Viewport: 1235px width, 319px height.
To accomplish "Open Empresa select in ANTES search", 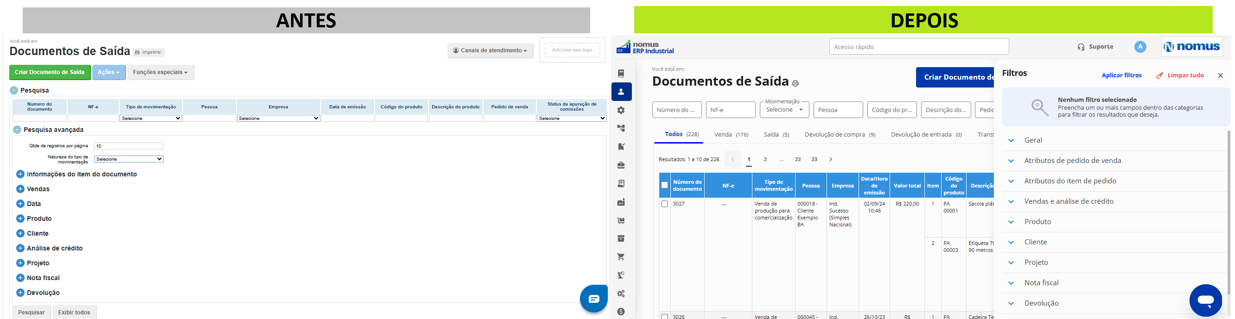I will [278, 119].
